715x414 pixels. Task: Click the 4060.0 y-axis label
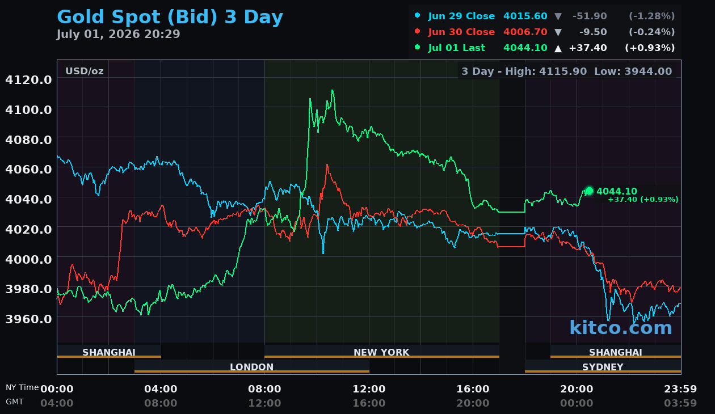pyautogui.click(x=28, y=169)
